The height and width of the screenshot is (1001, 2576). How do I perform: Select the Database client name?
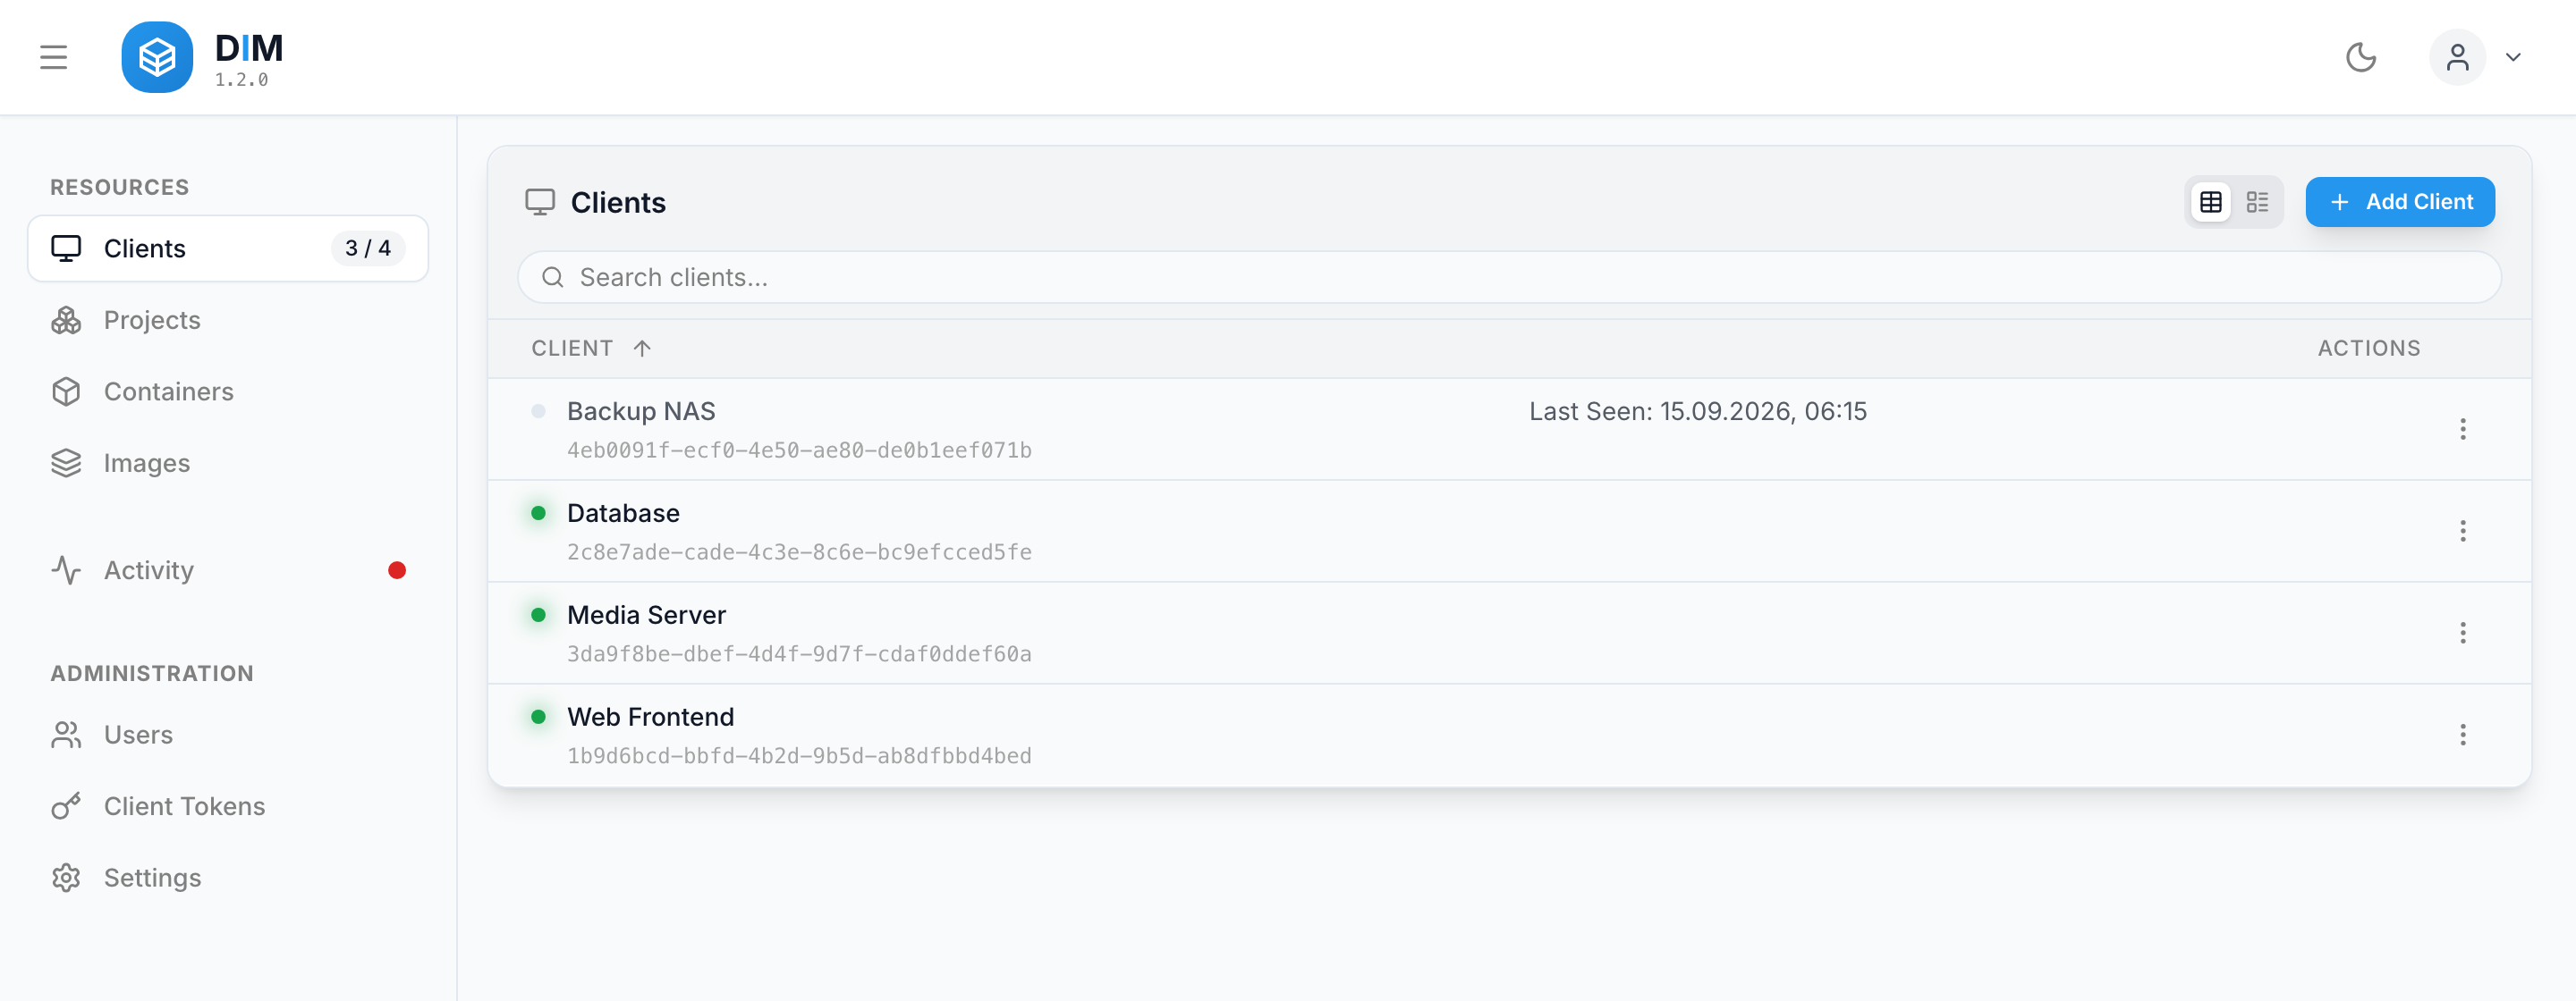[623, 512]
